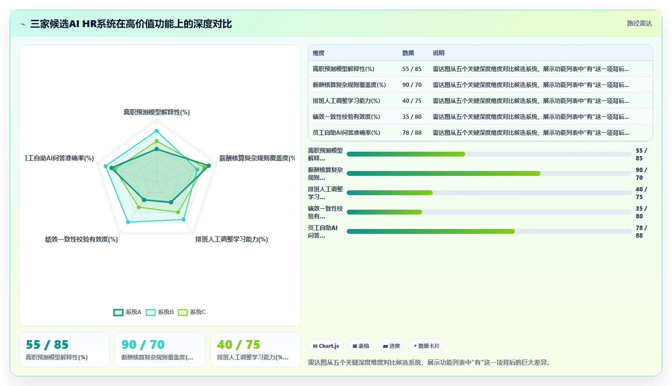Click radar axis label 绩效一致性校验有效度(%)
The width and height of the screenshot is (672, 386).
pyautogui.click(x=82, y=239)
